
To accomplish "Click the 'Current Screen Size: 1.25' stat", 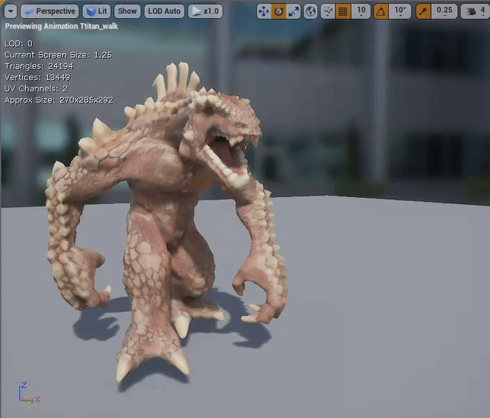I will click(58, 55).
